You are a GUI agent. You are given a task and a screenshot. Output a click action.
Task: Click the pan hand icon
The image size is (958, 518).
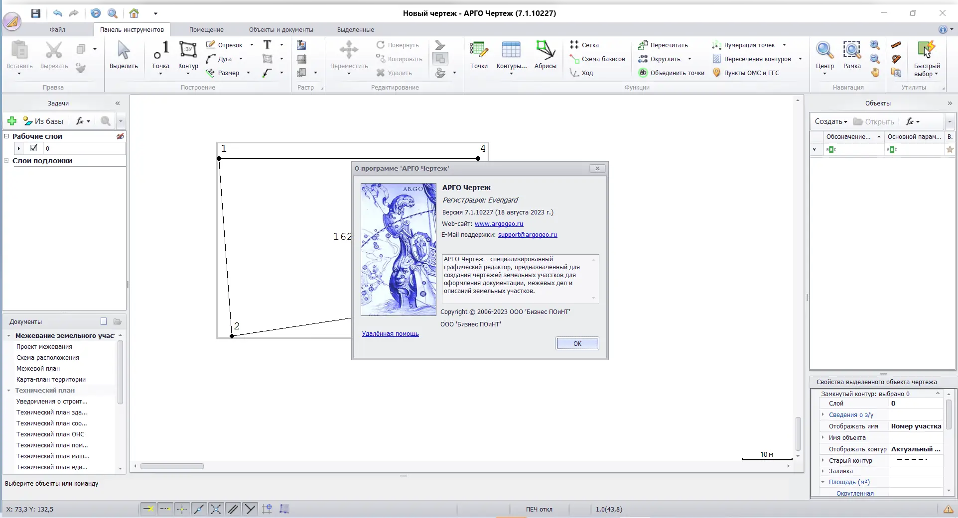pos(875,73)
